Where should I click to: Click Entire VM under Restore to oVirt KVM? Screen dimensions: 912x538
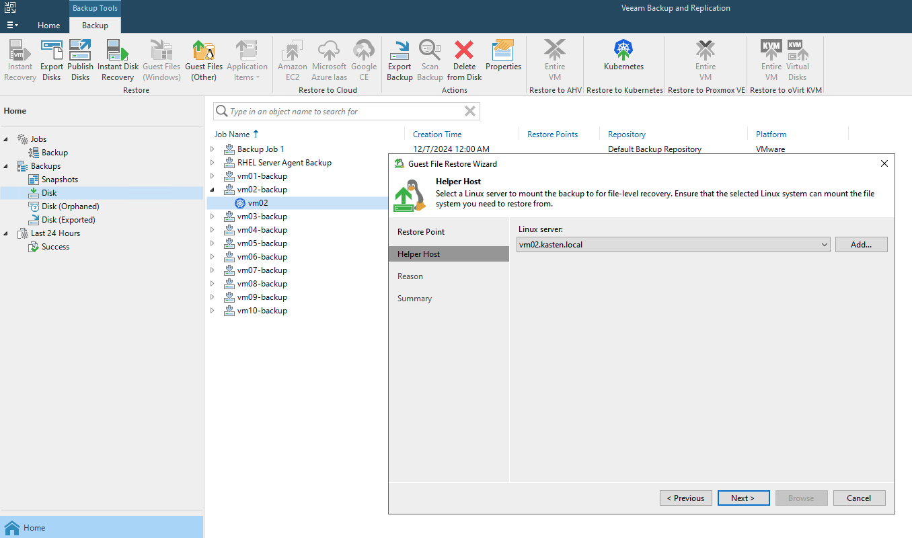point(771,60)
